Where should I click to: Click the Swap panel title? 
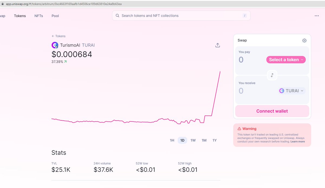(x=242, y=40)
